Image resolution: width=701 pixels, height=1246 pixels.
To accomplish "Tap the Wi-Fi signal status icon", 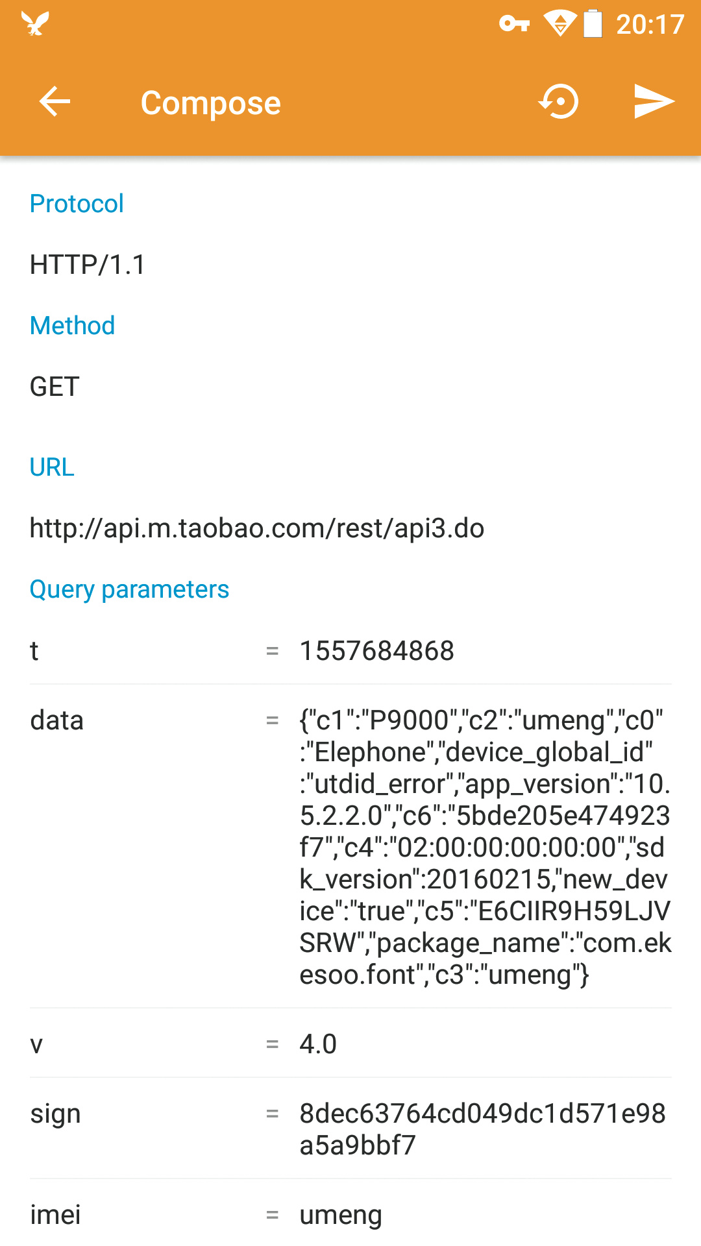I will click(560, 24).
